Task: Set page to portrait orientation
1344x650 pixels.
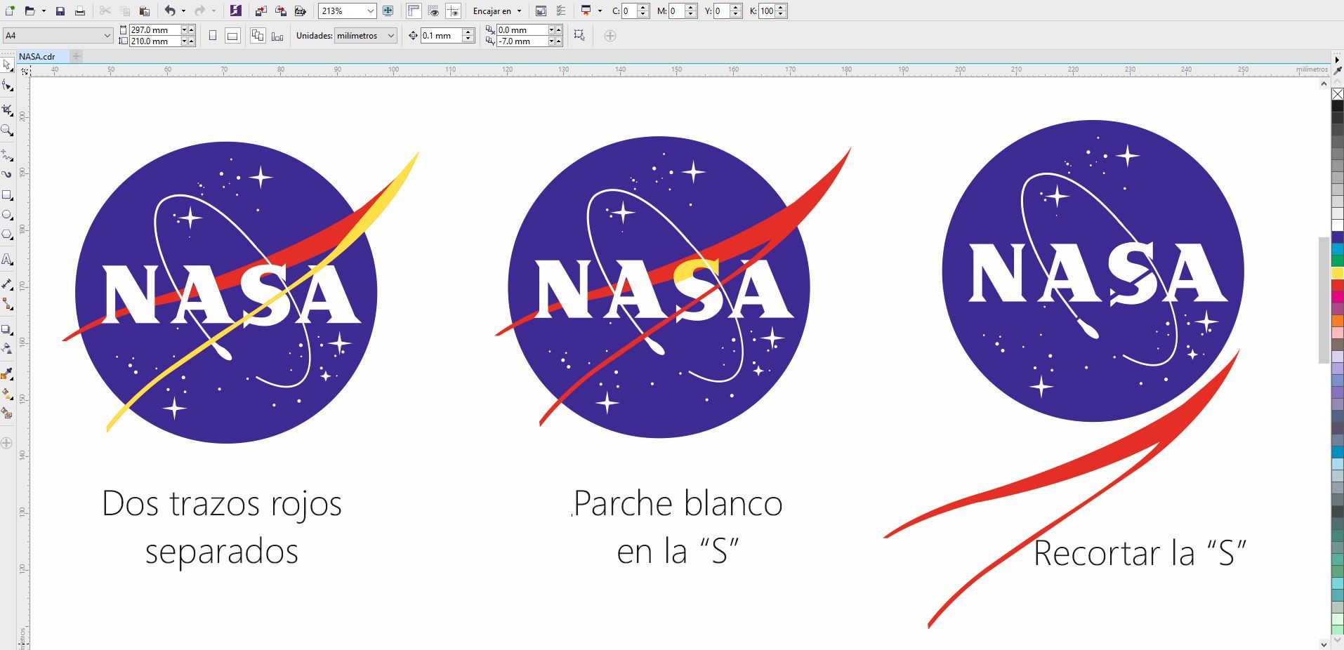Action: pyautogui.click(x=213, y=35)
